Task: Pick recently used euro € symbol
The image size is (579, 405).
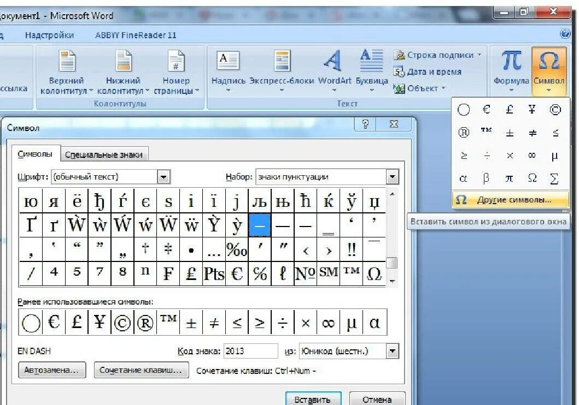Action: [x=54, y=322]
